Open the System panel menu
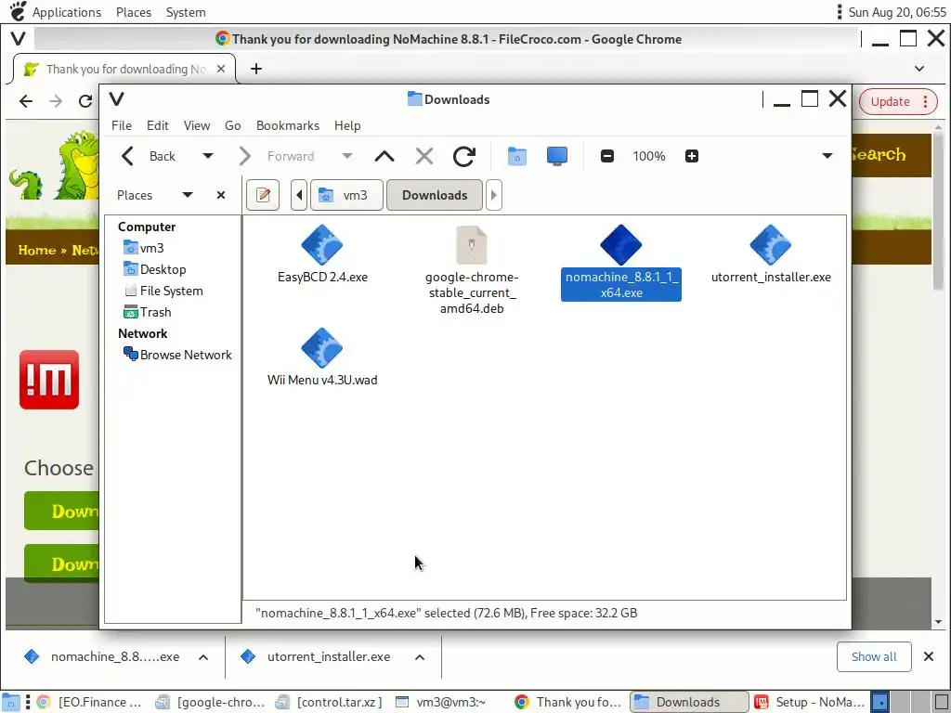Image resolution: width=951 pixels, height=713 pixels. click(x=186, y=12)
